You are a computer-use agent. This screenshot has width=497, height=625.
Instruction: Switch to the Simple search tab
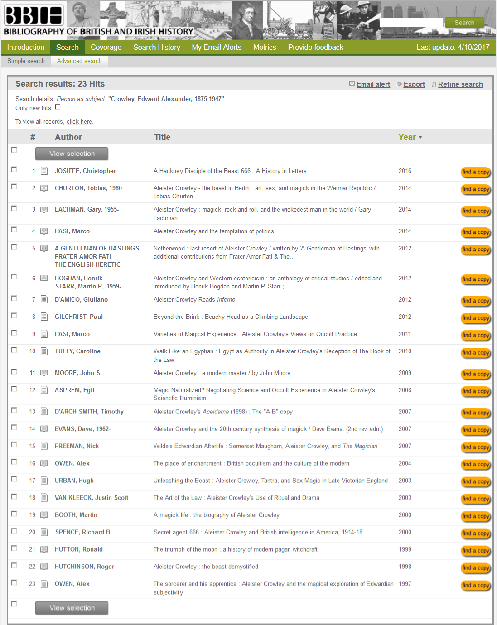pyautogui.click(x=26, y=61)
